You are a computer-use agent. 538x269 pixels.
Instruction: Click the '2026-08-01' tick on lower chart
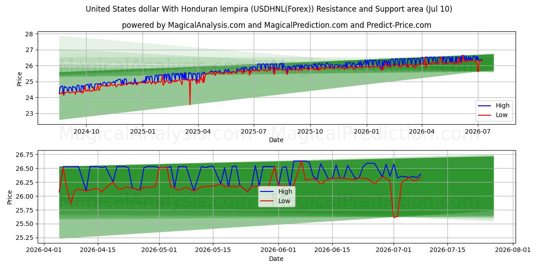coord(513,251)
